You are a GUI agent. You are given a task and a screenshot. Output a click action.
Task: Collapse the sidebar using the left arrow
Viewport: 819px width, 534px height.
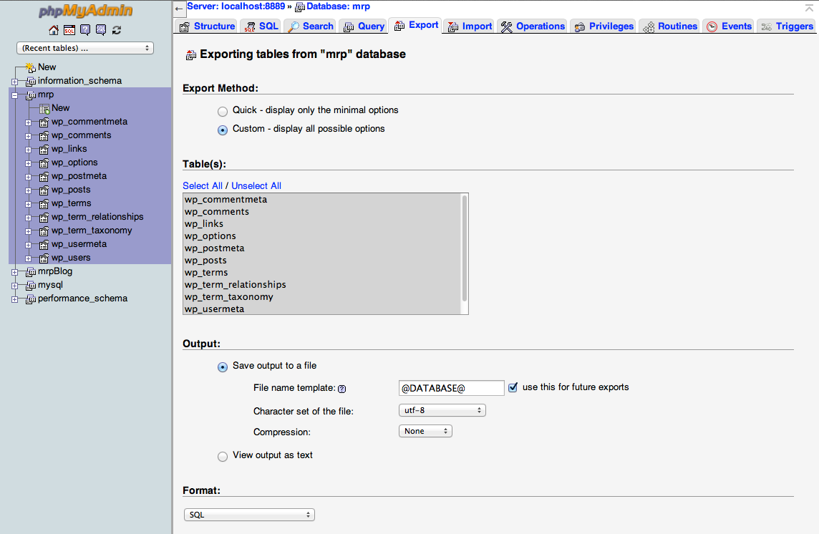click(x=179, y=9)
